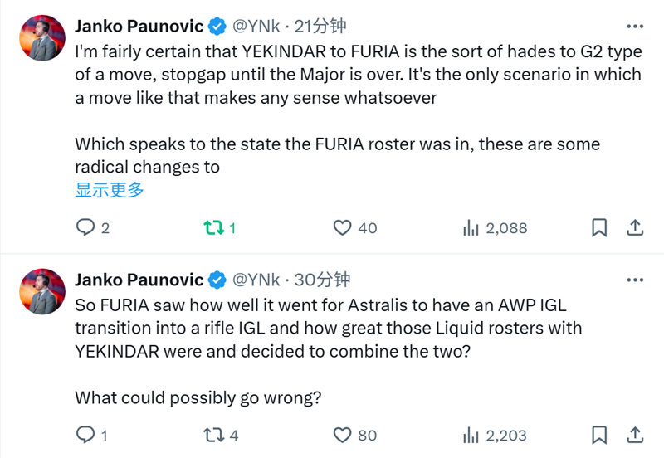Image resolution: width=664 pixels, height=458 pixels.
Task: Reply to the YEKINDAR to FURIA tweet
Action: pyautogui.click(x=85, y=227)
